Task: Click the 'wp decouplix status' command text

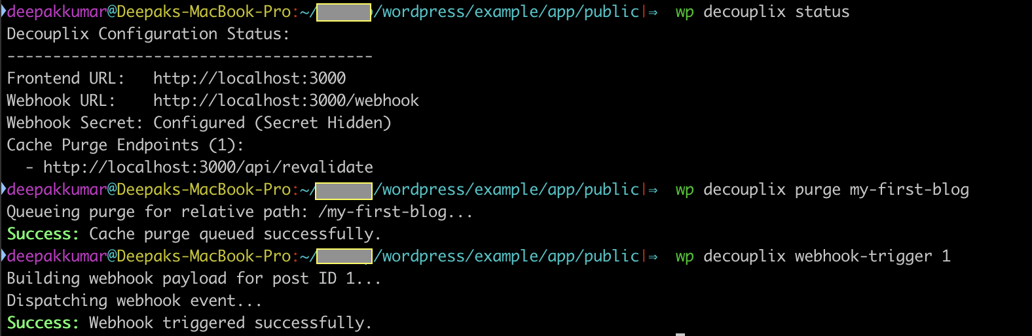Action: coord(762,12)
